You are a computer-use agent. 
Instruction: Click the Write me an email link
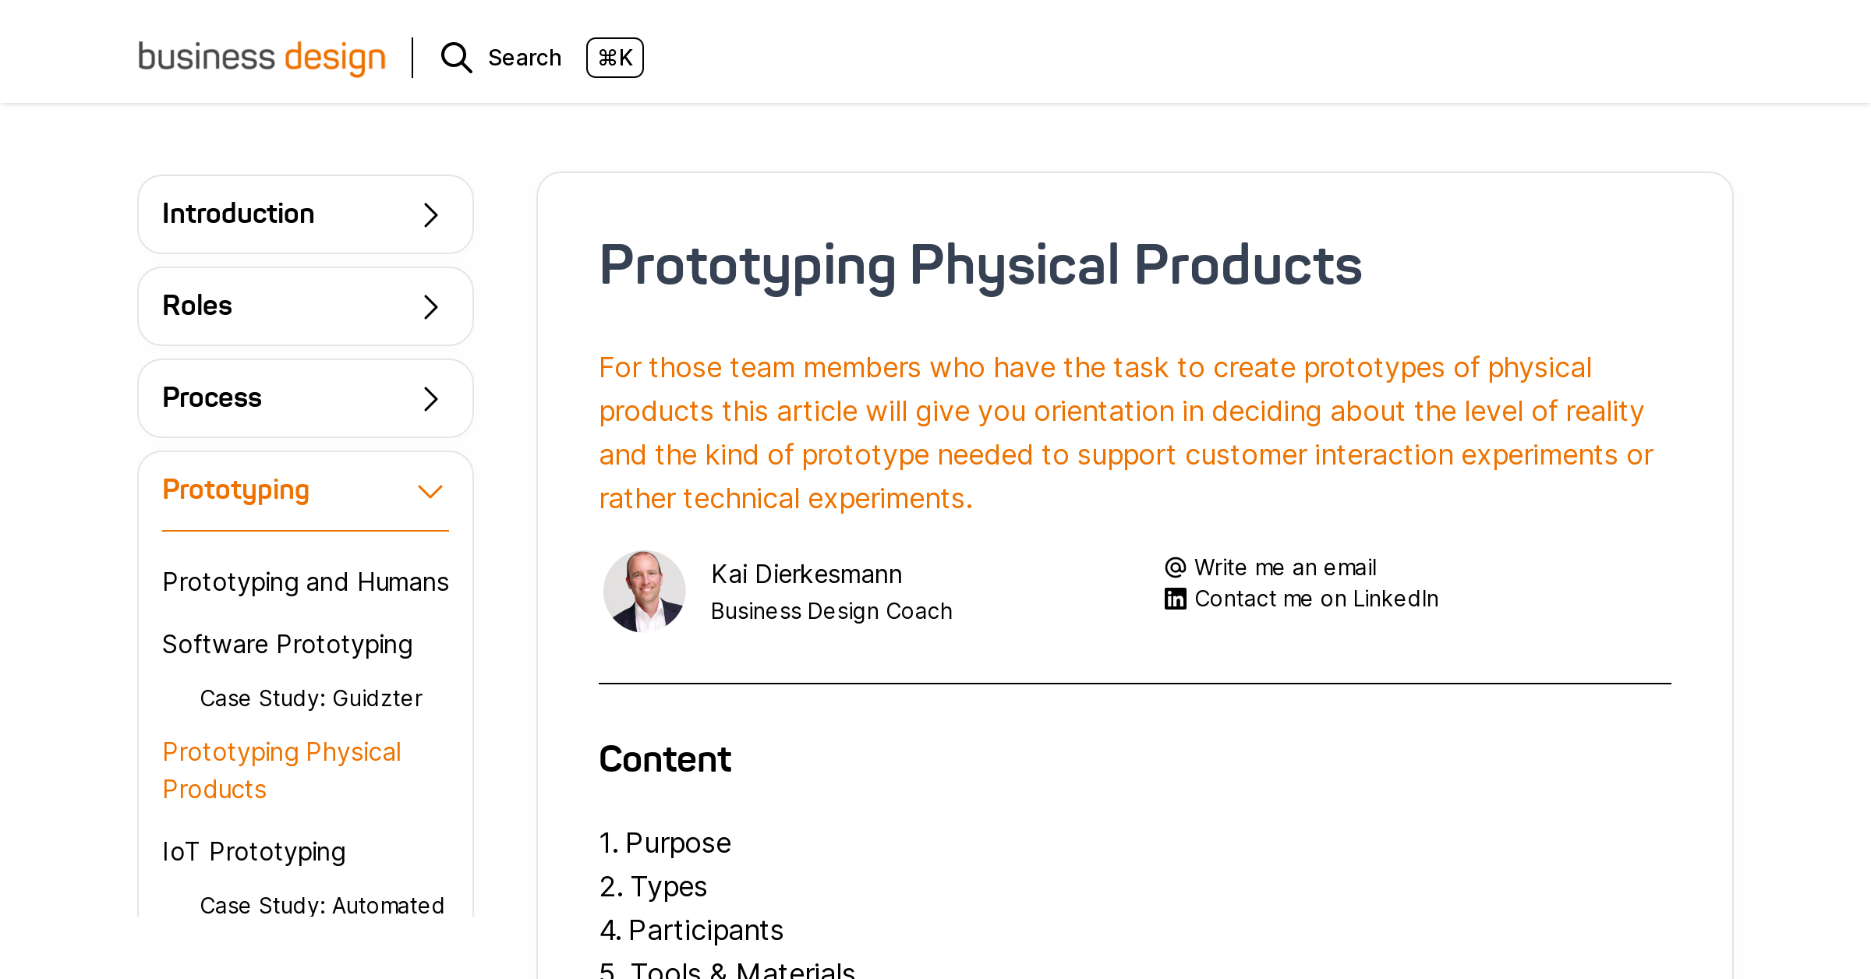pos(1285,567)
